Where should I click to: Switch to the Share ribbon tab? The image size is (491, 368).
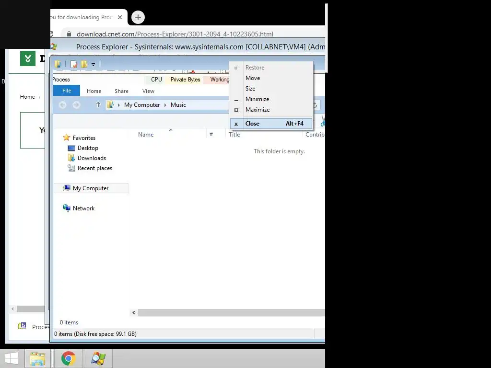121,91
